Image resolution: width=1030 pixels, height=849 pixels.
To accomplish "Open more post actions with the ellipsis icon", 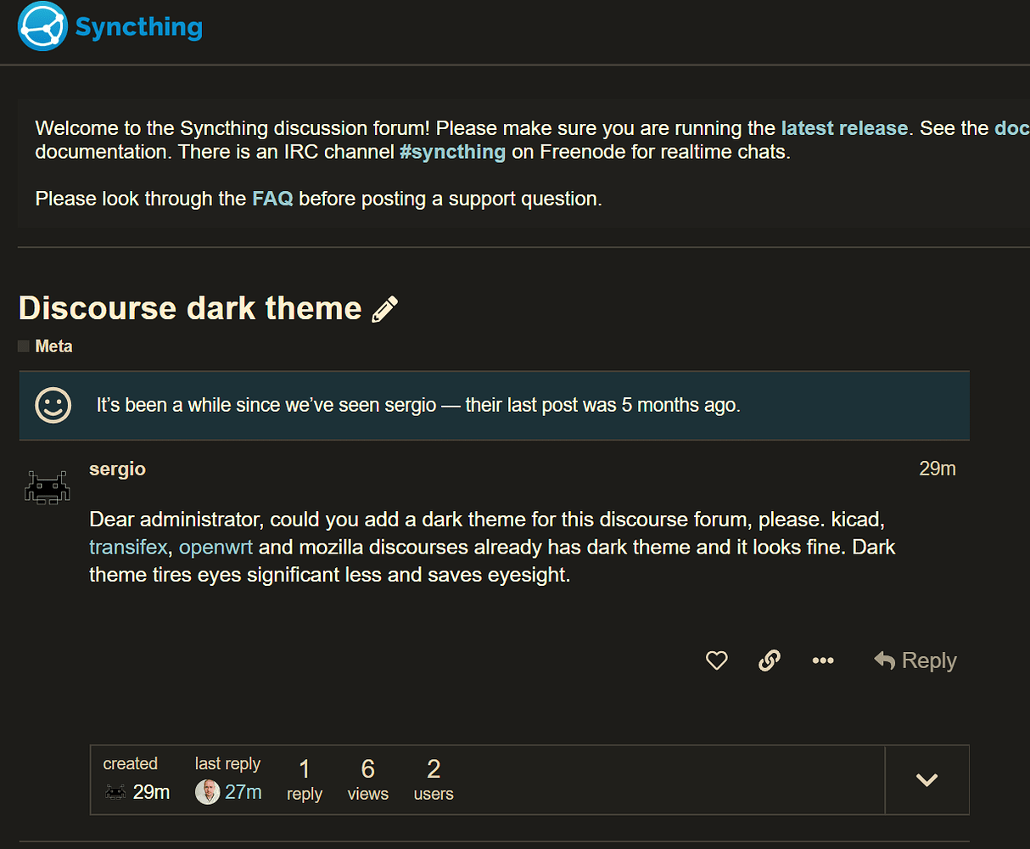I will [x=822, y=660].
